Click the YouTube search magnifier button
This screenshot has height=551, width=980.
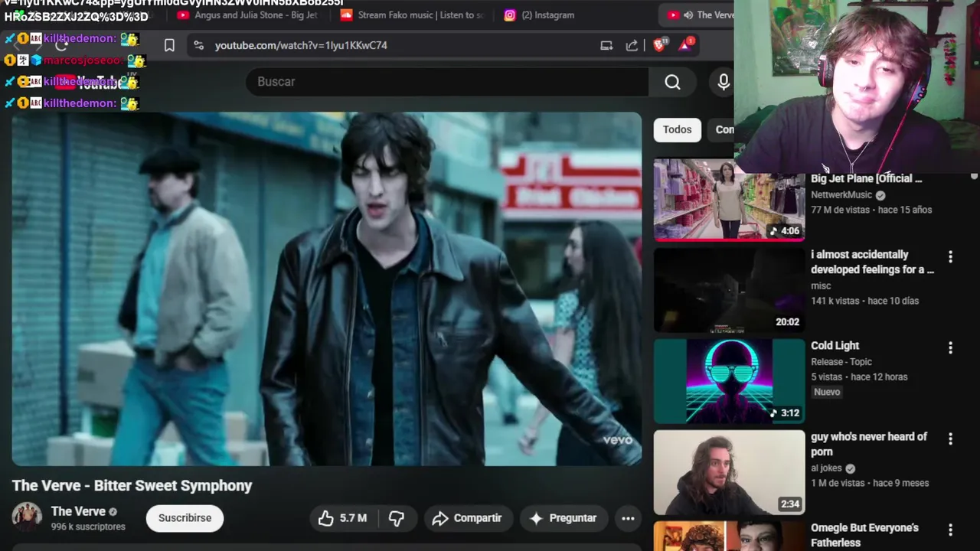pos(672,82)
